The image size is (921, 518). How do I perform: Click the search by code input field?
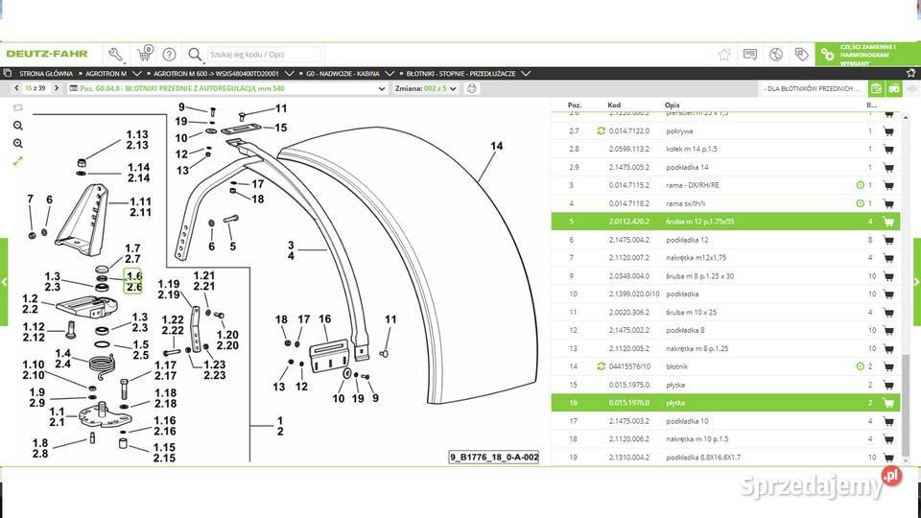pos(265,55)
